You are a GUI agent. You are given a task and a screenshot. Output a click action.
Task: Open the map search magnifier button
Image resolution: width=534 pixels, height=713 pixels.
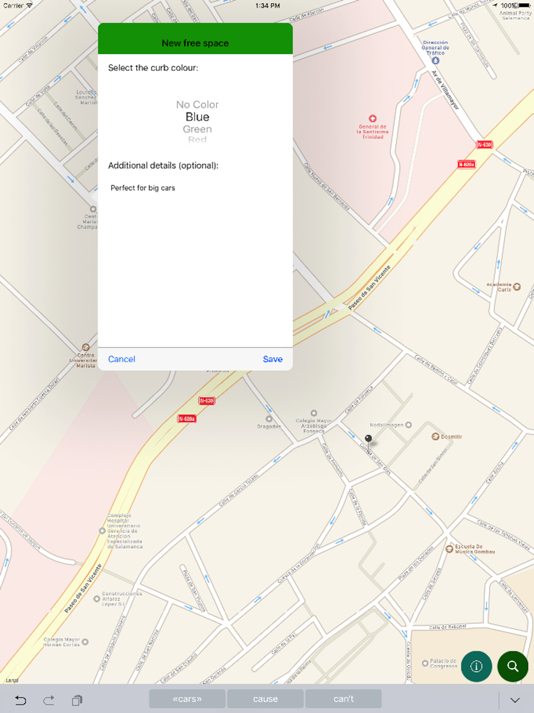point(513,666)
